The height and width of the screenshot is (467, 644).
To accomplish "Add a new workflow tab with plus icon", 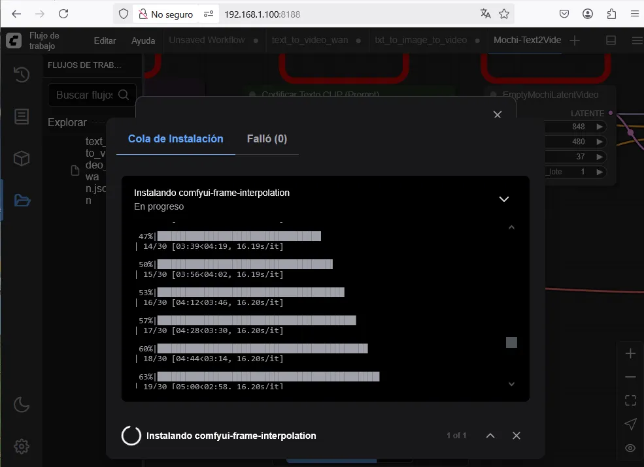I will (575, 40).
